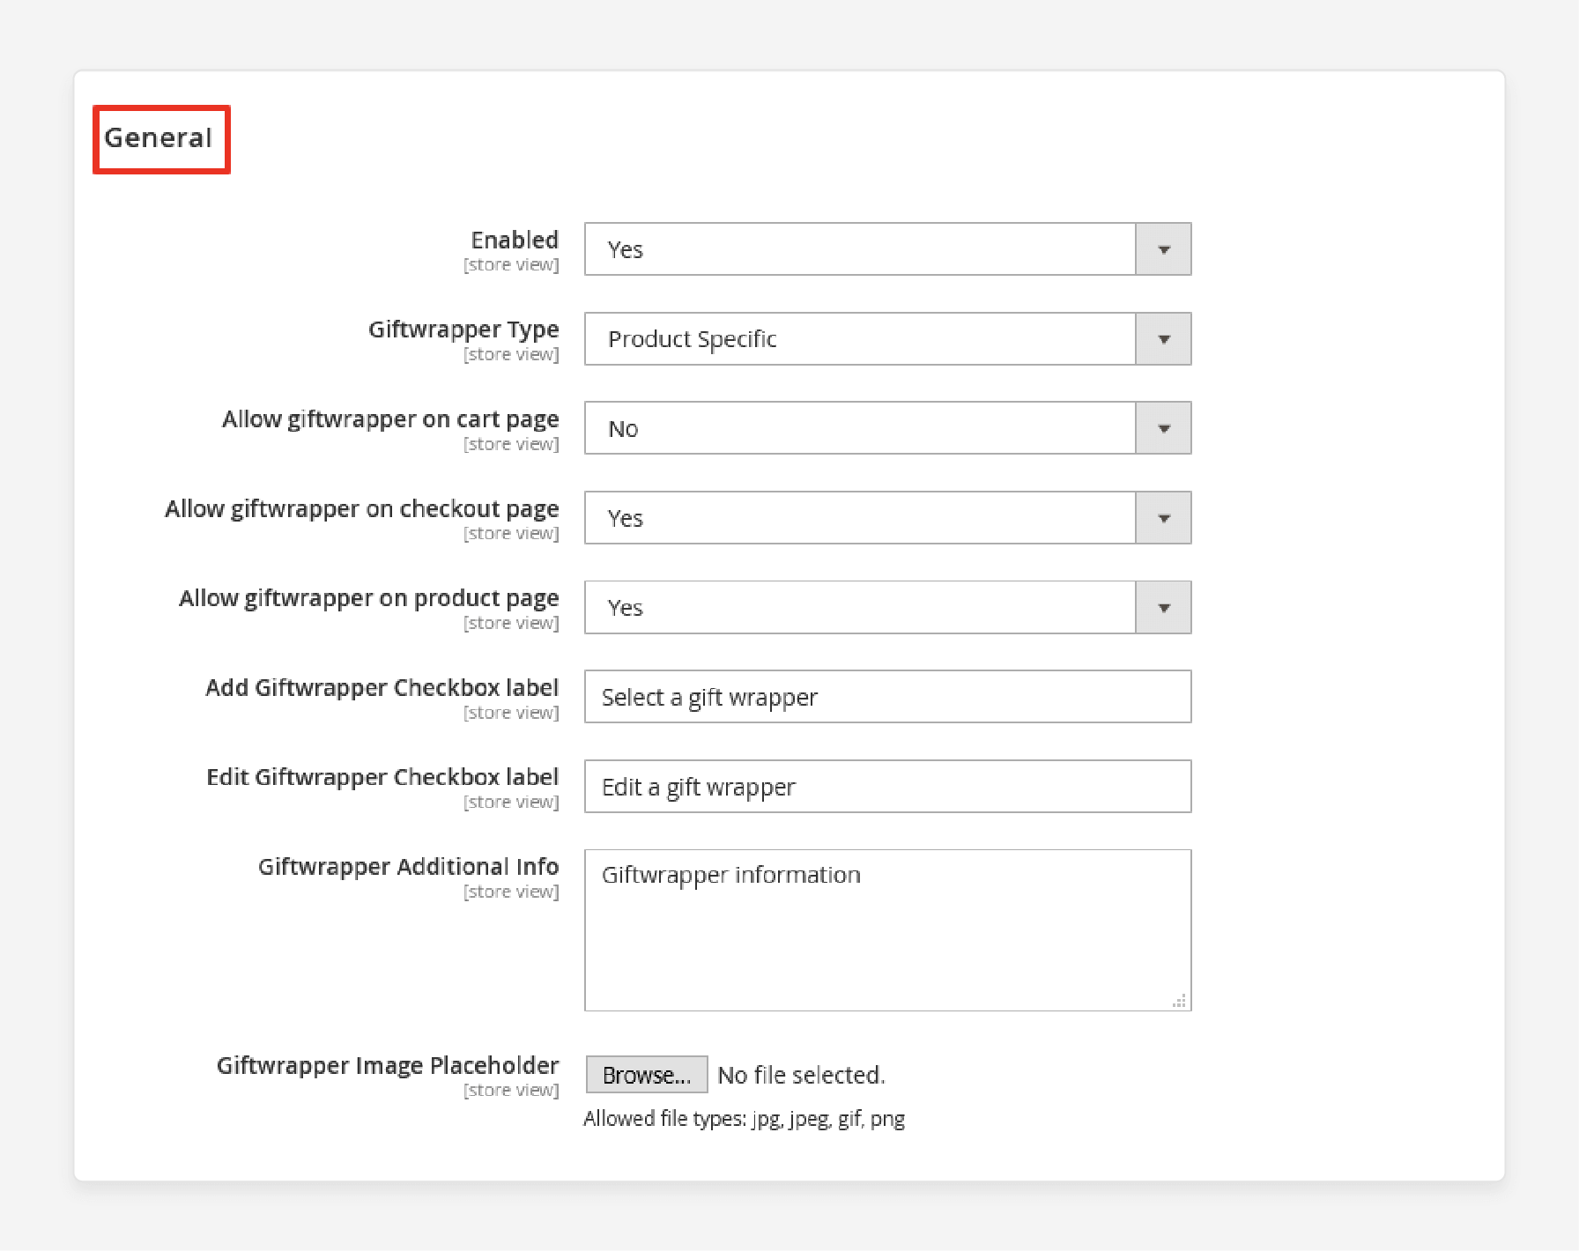Screen dimensions: 1579x1251
Task: Click the 'Enabled' field label
Action: 515,240
